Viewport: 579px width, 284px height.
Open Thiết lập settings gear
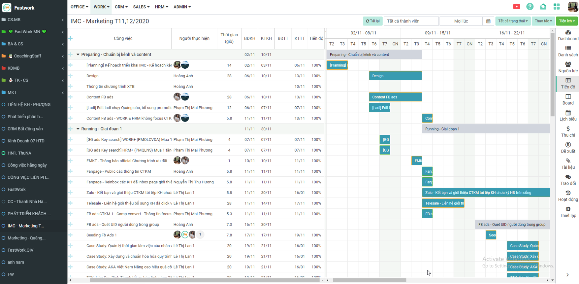[x=568, y=212]
